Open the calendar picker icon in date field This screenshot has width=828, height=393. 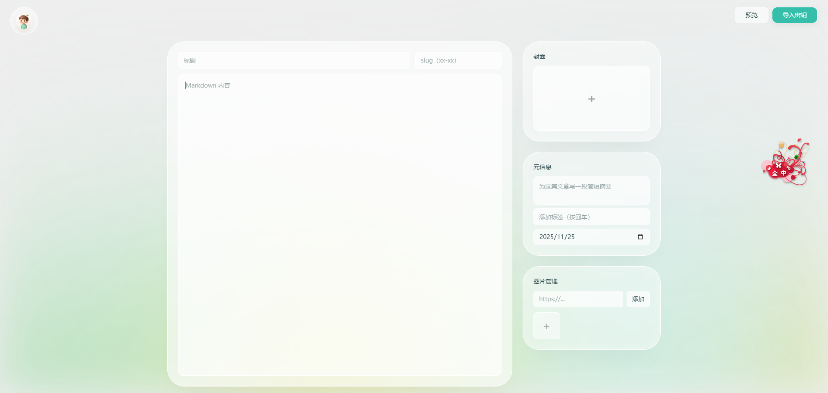point(640,237)
